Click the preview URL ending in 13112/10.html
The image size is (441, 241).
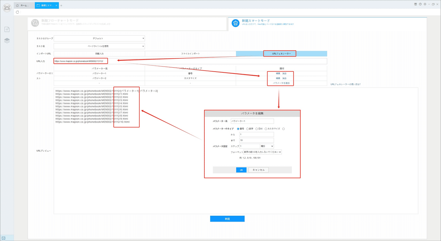[92, 122]
